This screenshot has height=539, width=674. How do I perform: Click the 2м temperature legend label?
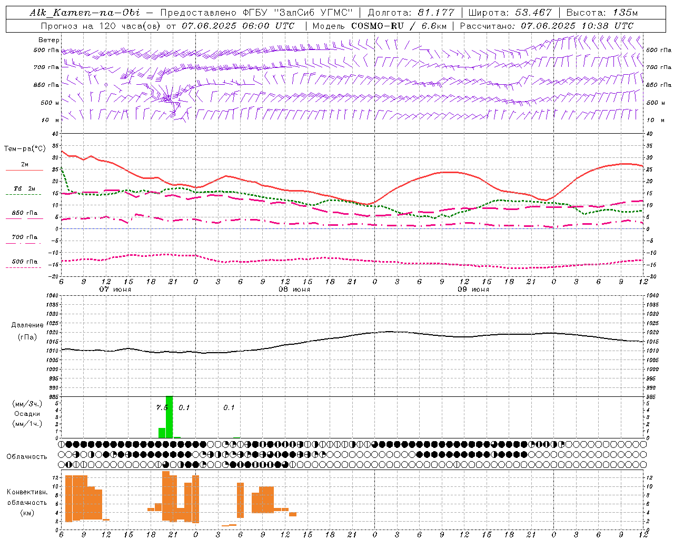(25, 164)
